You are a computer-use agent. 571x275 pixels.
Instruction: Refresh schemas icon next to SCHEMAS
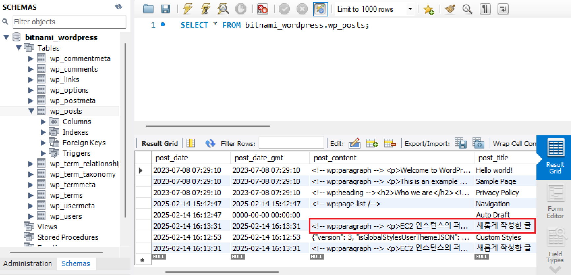coord(119,7)
